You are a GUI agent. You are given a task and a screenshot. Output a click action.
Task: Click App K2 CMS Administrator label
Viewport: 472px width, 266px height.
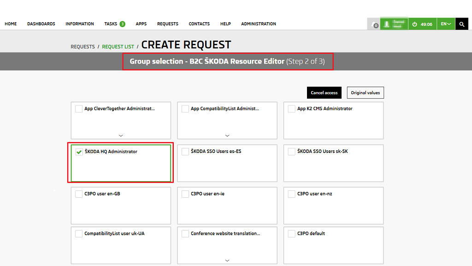pyautogui.click(x=325, y=109)
